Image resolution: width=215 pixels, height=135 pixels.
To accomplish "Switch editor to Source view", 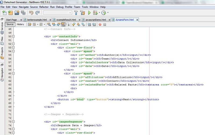I will (x=10, y=25).
